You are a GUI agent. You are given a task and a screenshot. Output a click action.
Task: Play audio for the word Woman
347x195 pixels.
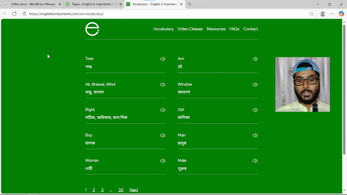163,161
